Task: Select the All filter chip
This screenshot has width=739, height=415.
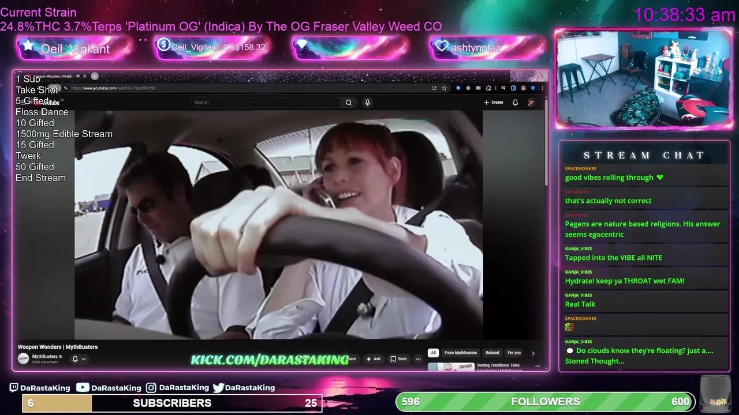Action: tap(433, 353)
